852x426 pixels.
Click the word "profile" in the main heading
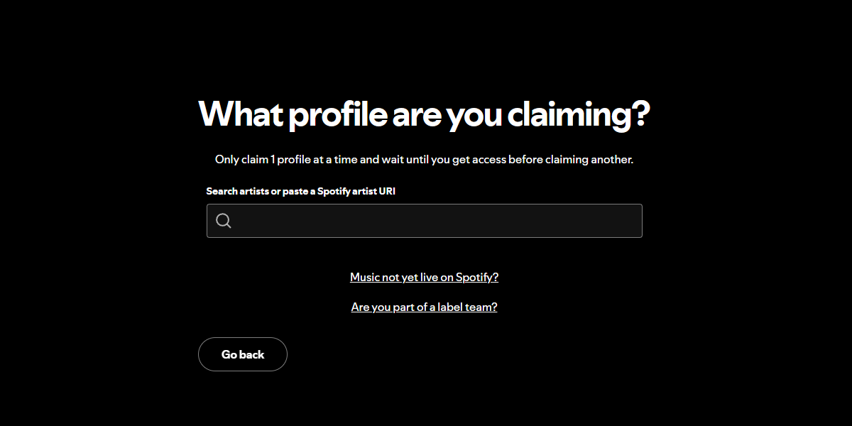(x=337, y=114)
